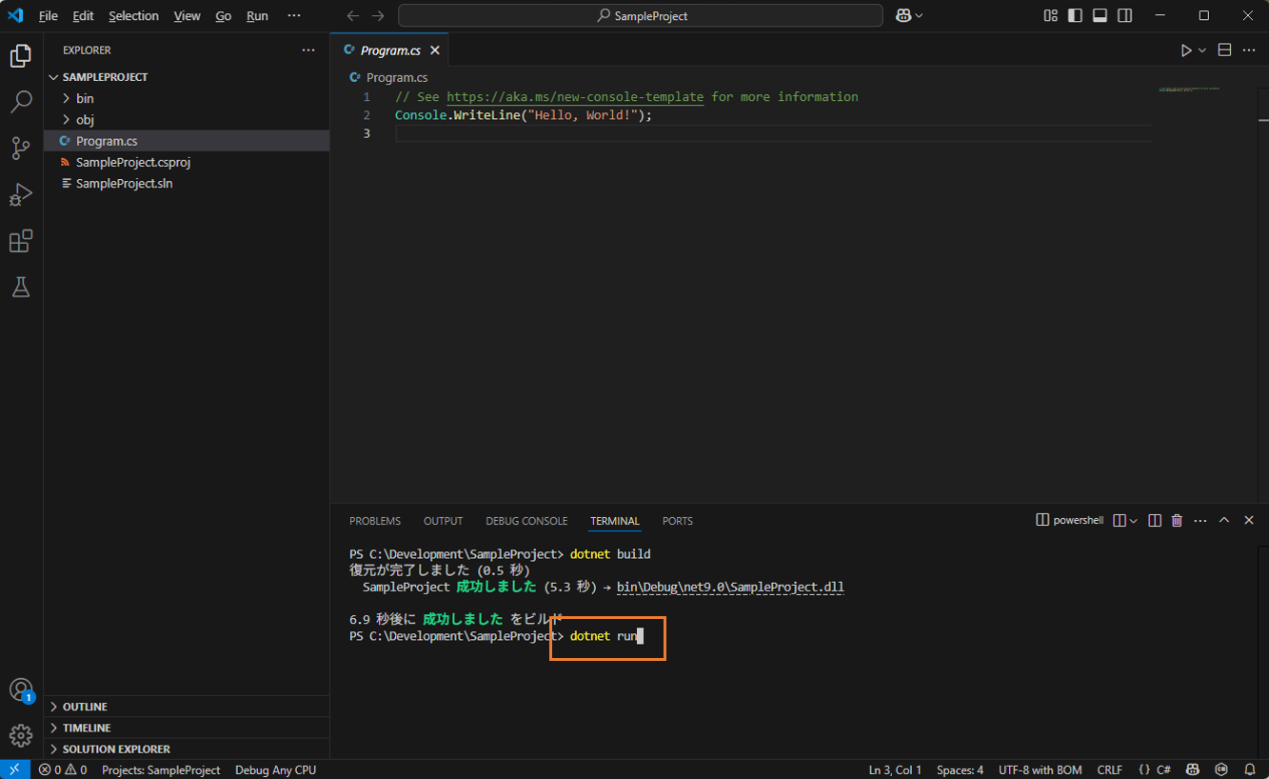Screen dimensions: 1269x779
Task: Click the Manage gear icon
Action: [x=21, y=735]
